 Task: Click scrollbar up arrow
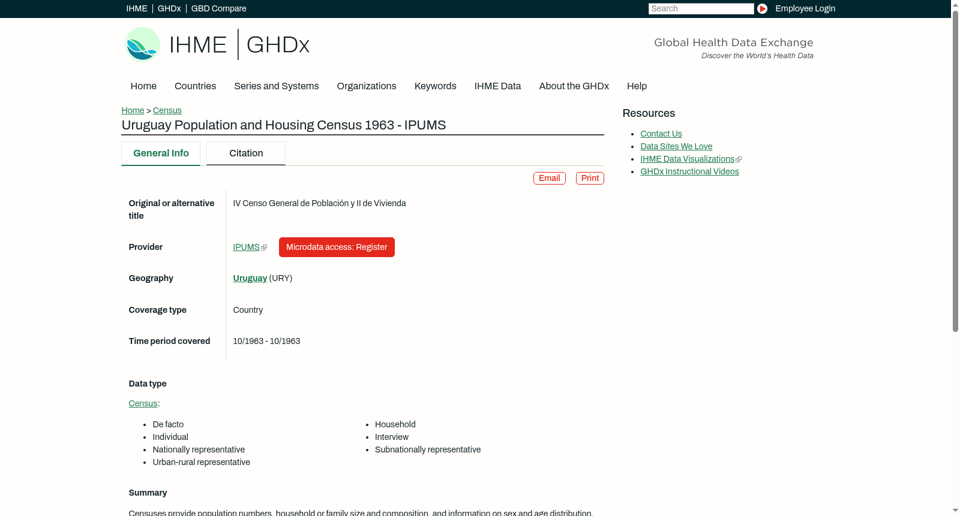tap(955, 4)
